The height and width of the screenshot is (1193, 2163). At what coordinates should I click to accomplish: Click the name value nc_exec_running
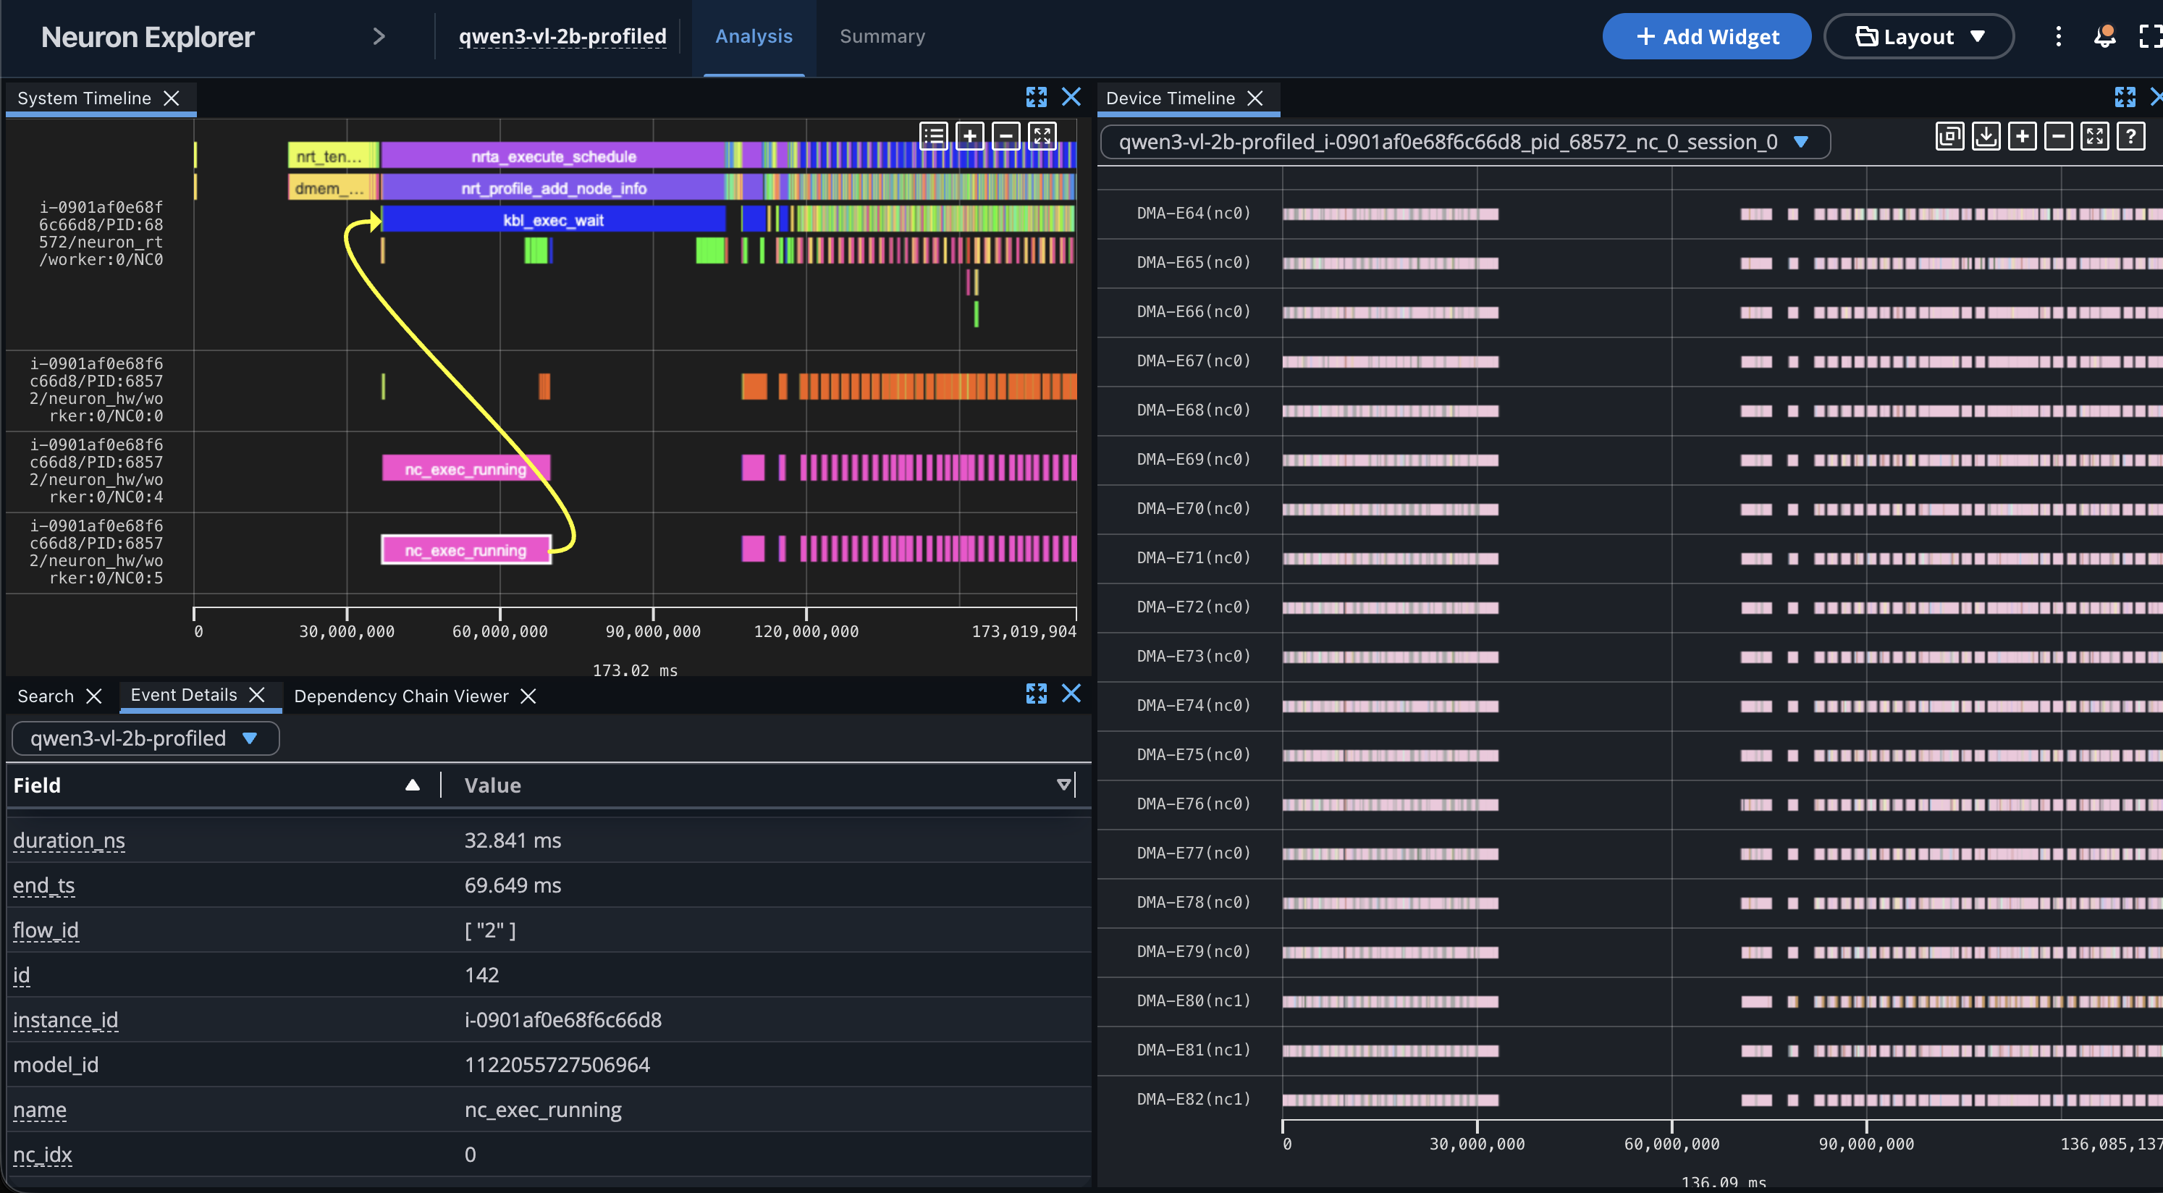[x=542, y=1109]
